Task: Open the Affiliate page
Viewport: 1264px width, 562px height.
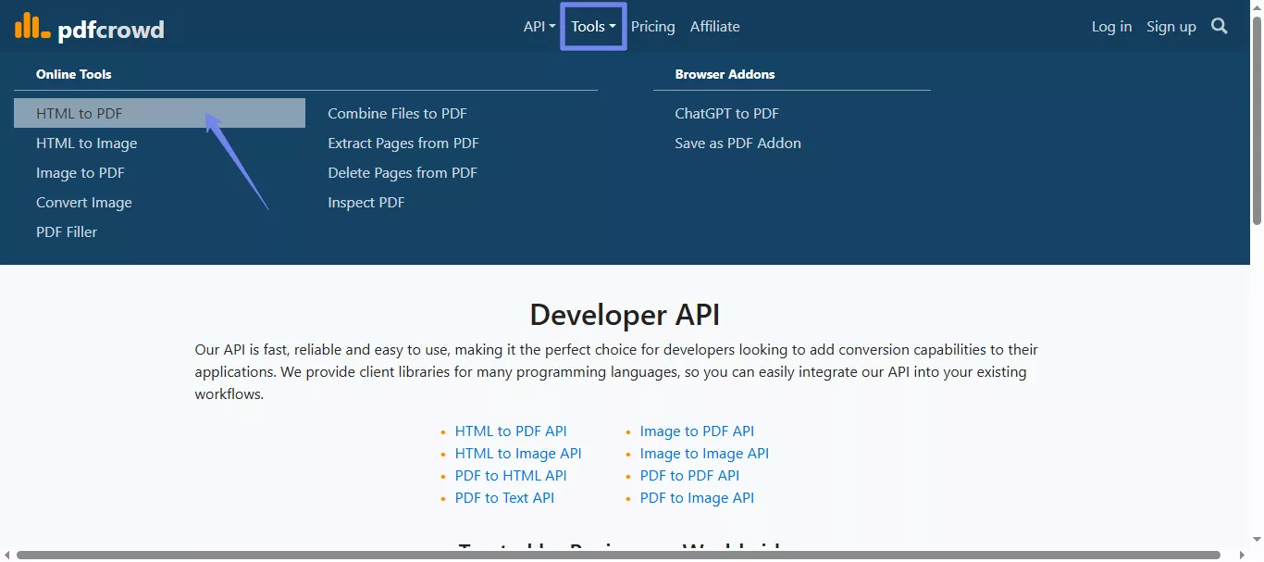Action: pos(715,26)
